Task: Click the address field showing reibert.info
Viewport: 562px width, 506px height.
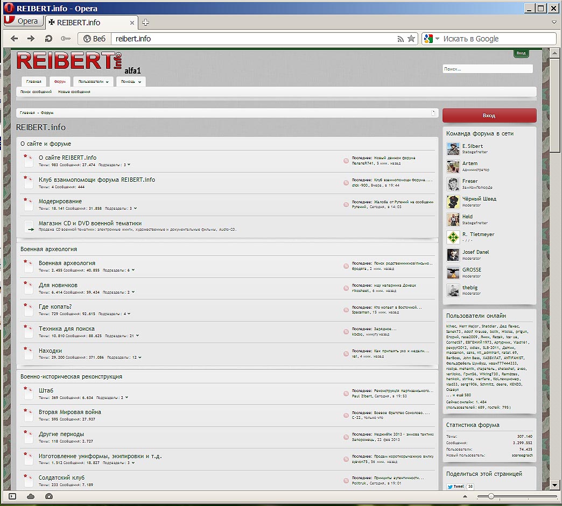Action: click(252, 39)
